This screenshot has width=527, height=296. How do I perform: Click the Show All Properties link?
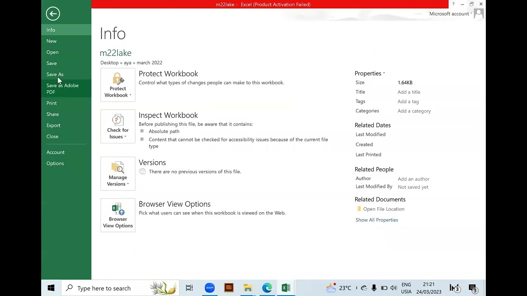tap(377, 220)
